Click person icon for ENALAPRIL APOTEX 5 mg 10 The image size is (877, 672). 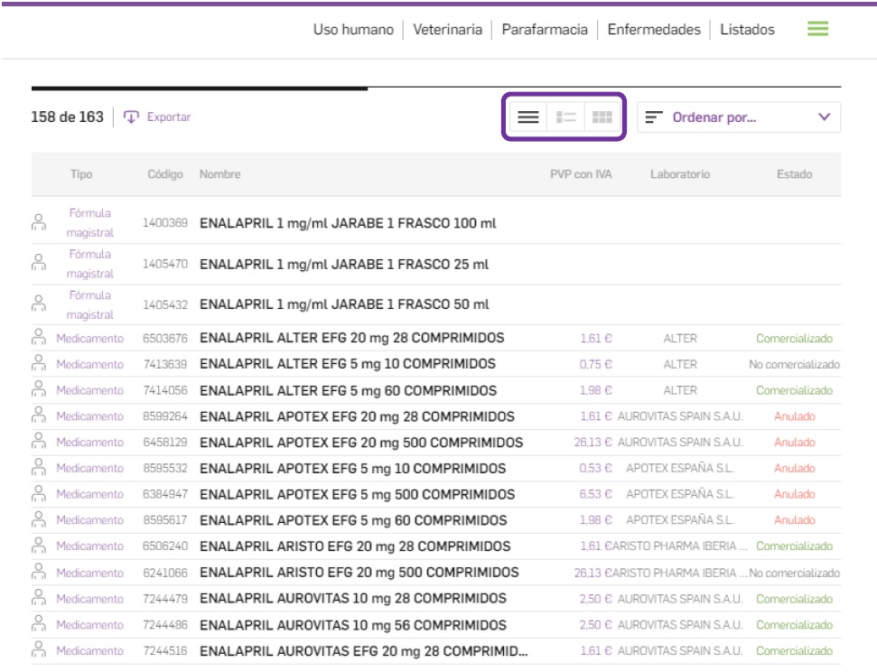(39, 468)
